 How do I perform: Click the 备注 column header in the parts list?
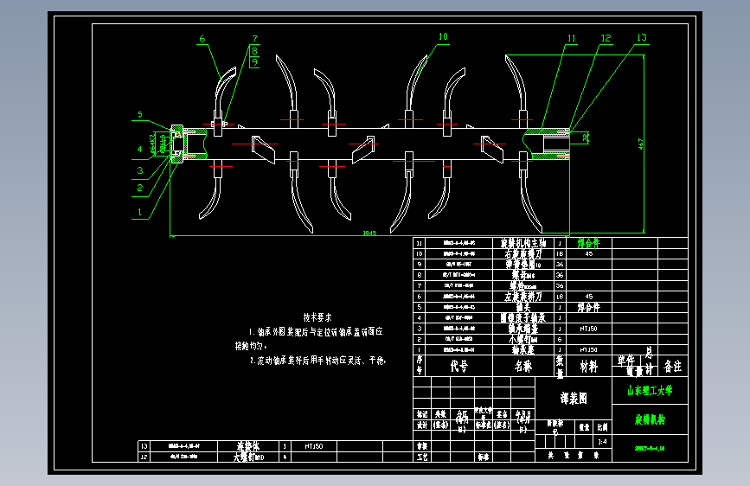(x=673, y=367)
